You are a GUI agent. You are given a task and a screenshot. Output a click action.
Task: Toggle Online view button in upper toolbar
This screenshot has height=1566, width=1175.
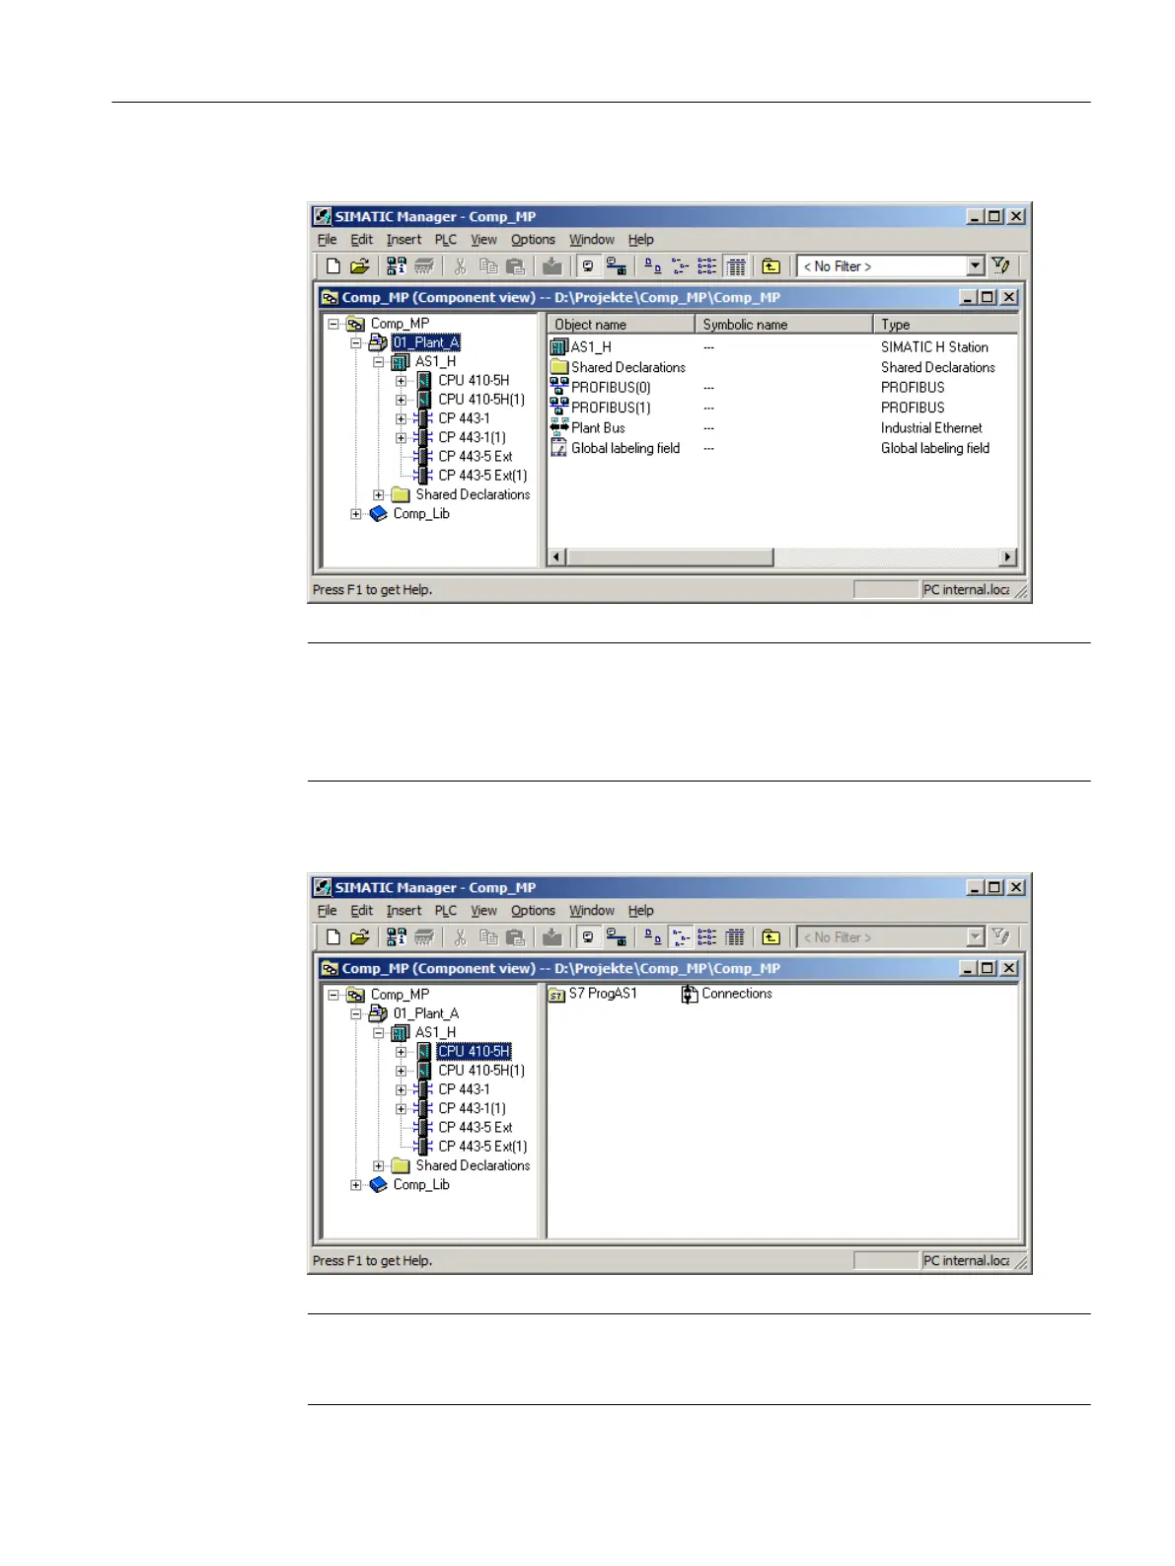[589, 266]
